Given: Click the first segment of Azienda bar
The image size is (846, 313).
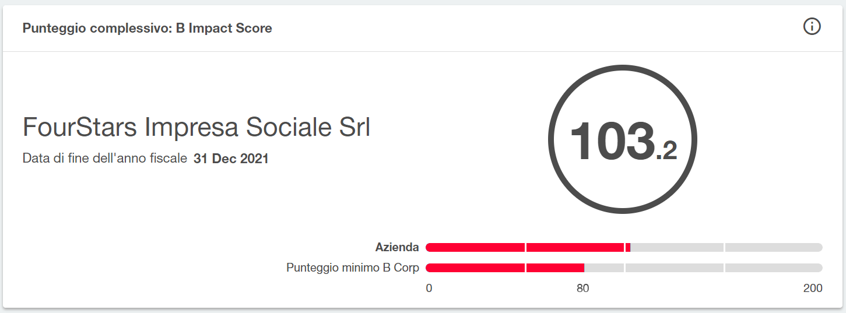Looking at the screenshot, I should 476,247.
